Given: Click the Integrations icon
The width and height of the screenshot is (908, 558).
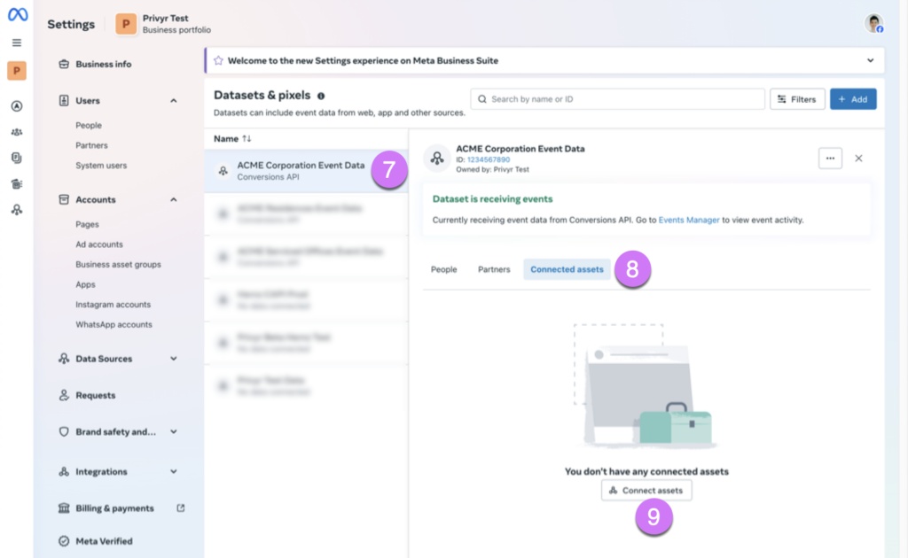Looking at the screenshot, I should click(64, 472).
